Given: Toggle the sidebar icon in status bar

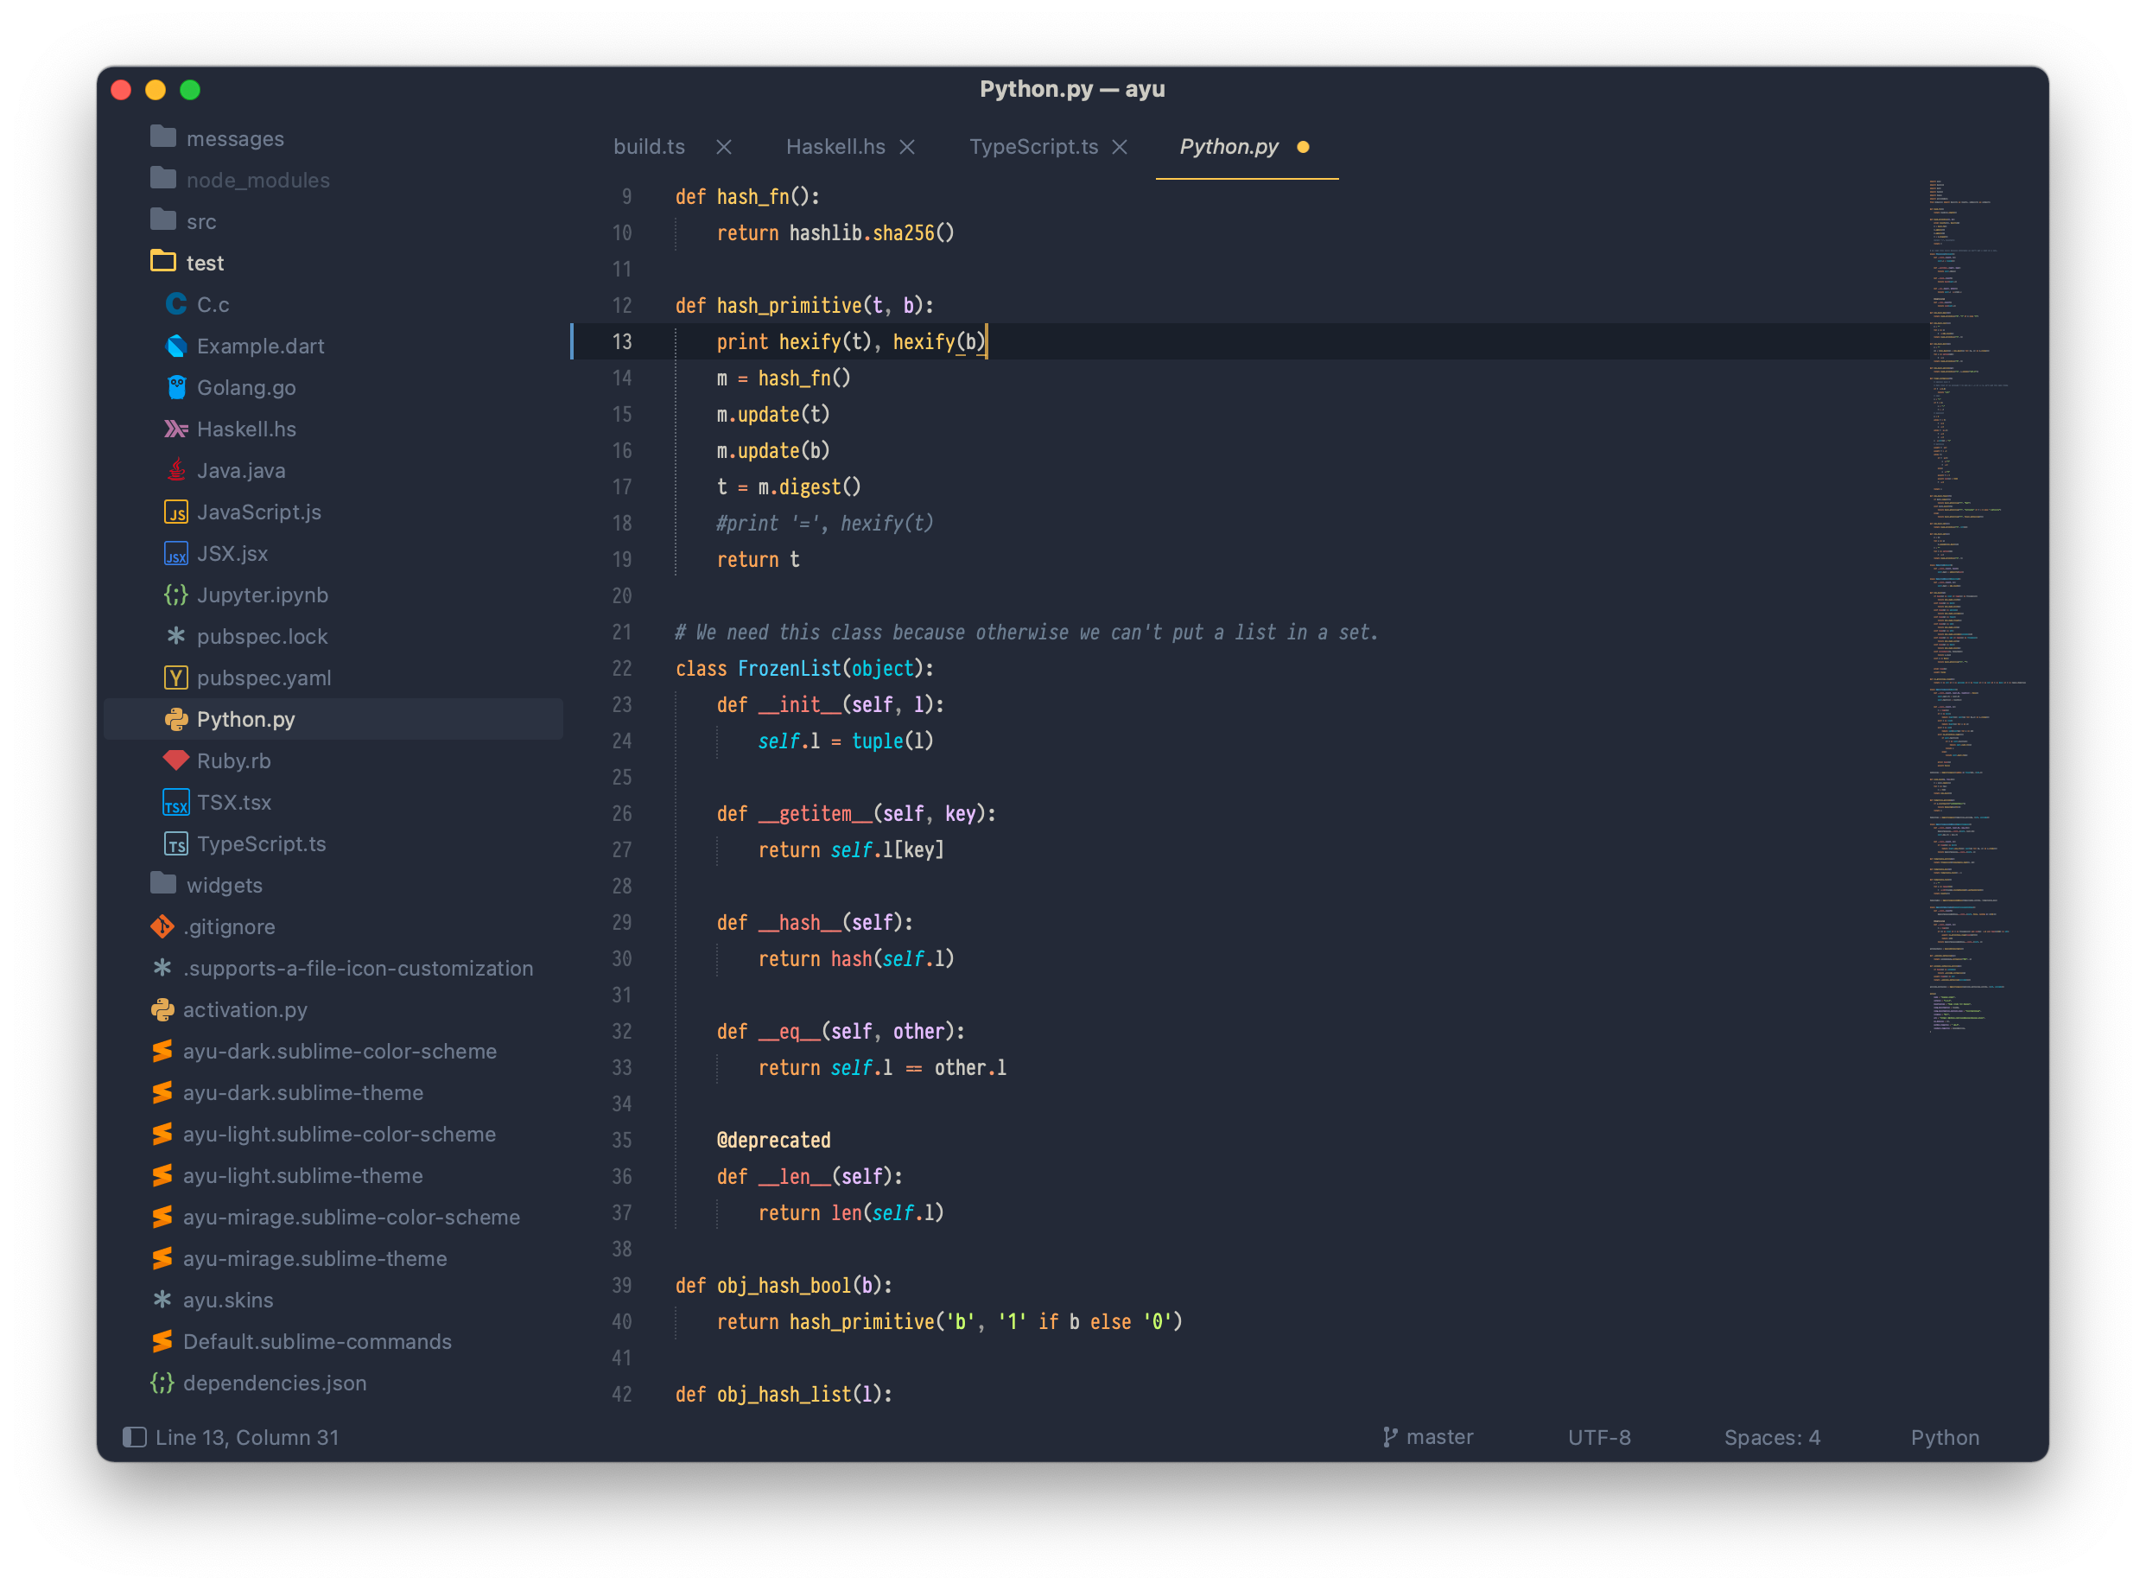Looking at the screenshot, I should click(135, 1437).
